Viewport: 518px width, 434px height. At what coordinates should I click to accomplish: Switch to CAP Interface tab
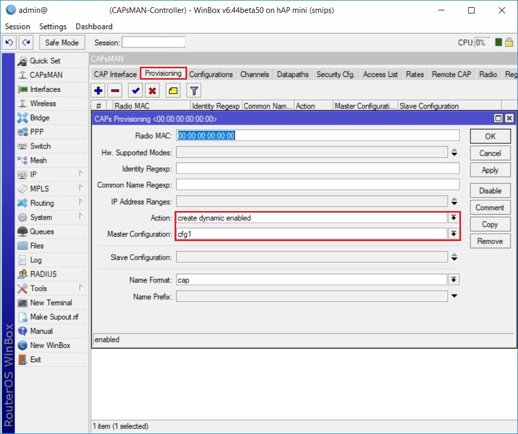(116, 74)
